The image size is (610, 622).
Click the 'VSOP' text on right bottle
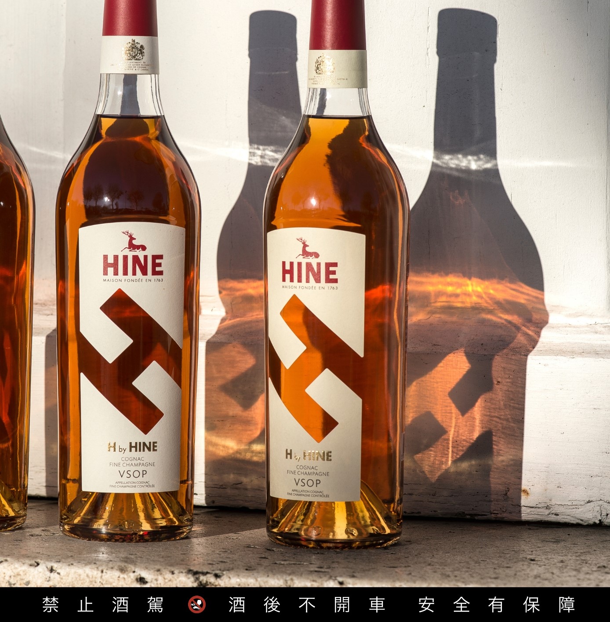click(307, 483)
